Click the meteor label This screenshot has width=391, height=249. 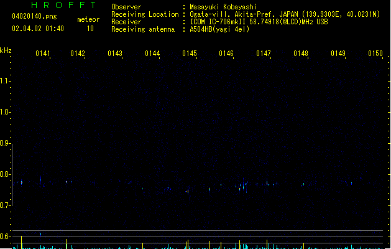[88, 19]
